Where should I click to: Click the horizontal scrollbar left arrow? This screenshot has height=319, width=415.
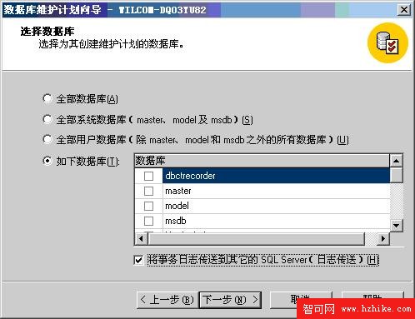[142, 239]
